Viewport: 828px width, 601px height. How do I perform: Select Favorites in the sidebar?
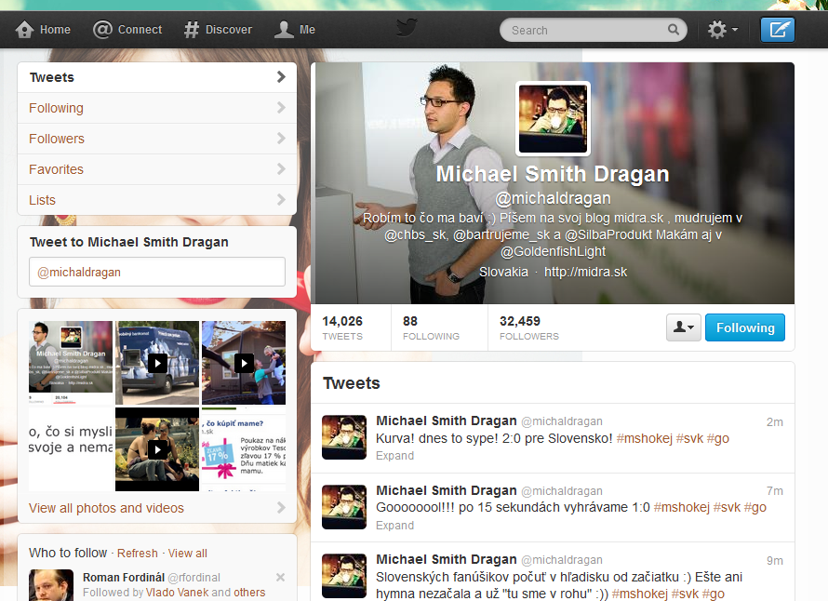pyautogui.click(x=157, y=169)
